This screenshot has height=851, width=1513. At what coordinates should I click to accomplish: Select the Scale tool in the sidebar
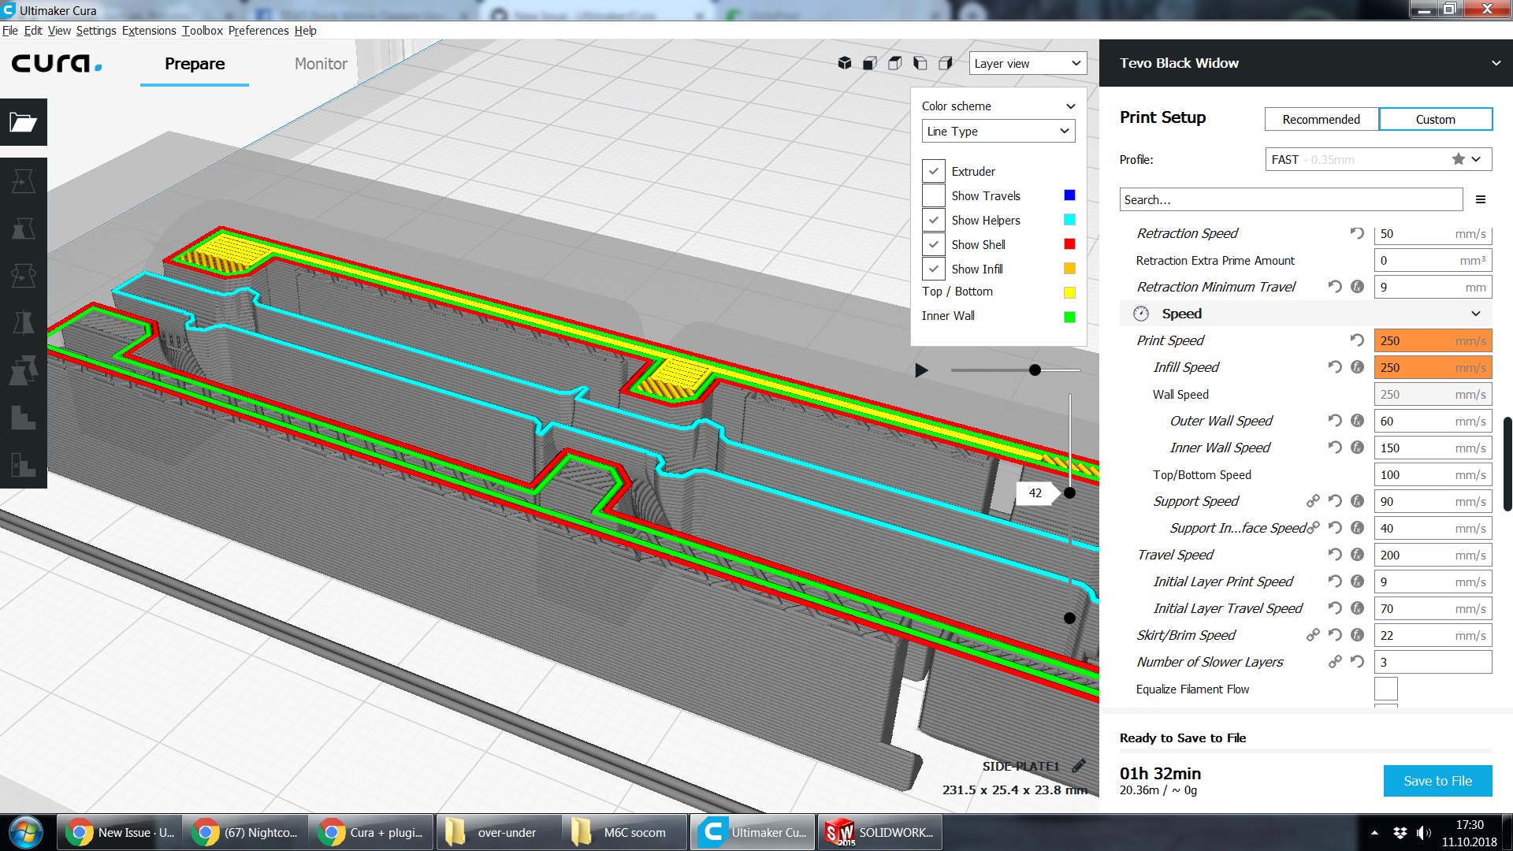24,229
